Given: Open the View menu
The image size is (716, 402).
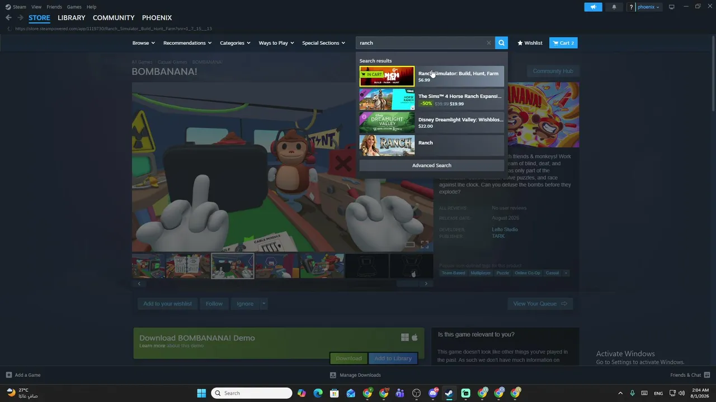Looking at the screenshot, I should point(36,7).
